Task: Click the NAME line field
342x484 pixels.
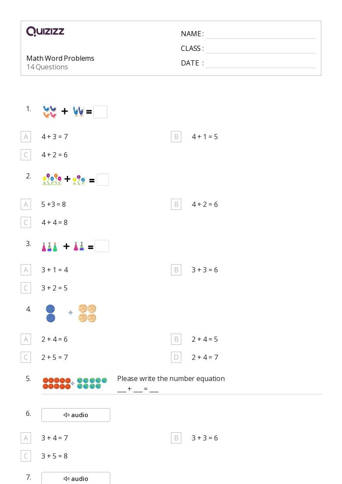Action: click(x=261, y=34)
